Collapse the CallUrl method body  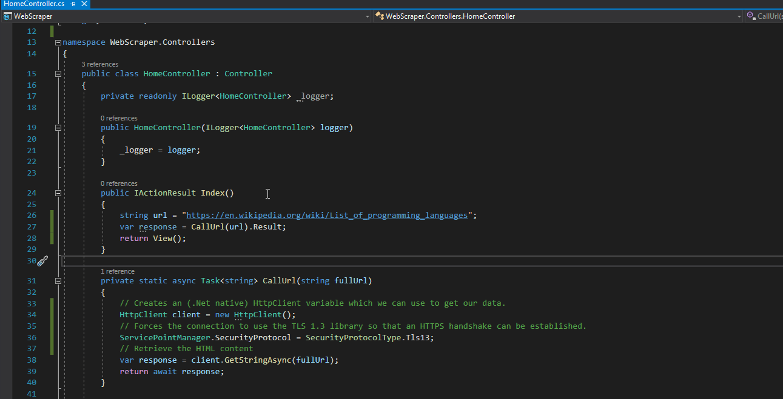57,280
